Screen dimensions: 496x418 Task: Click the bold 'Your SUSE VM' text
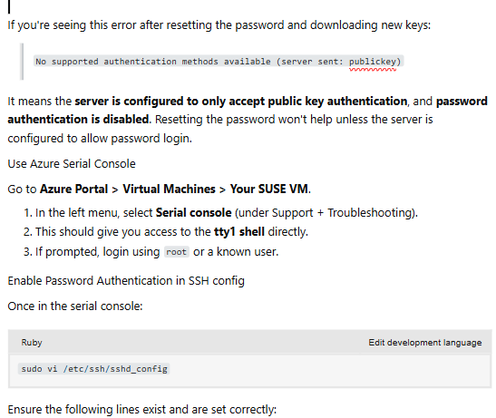pos(269,189)
